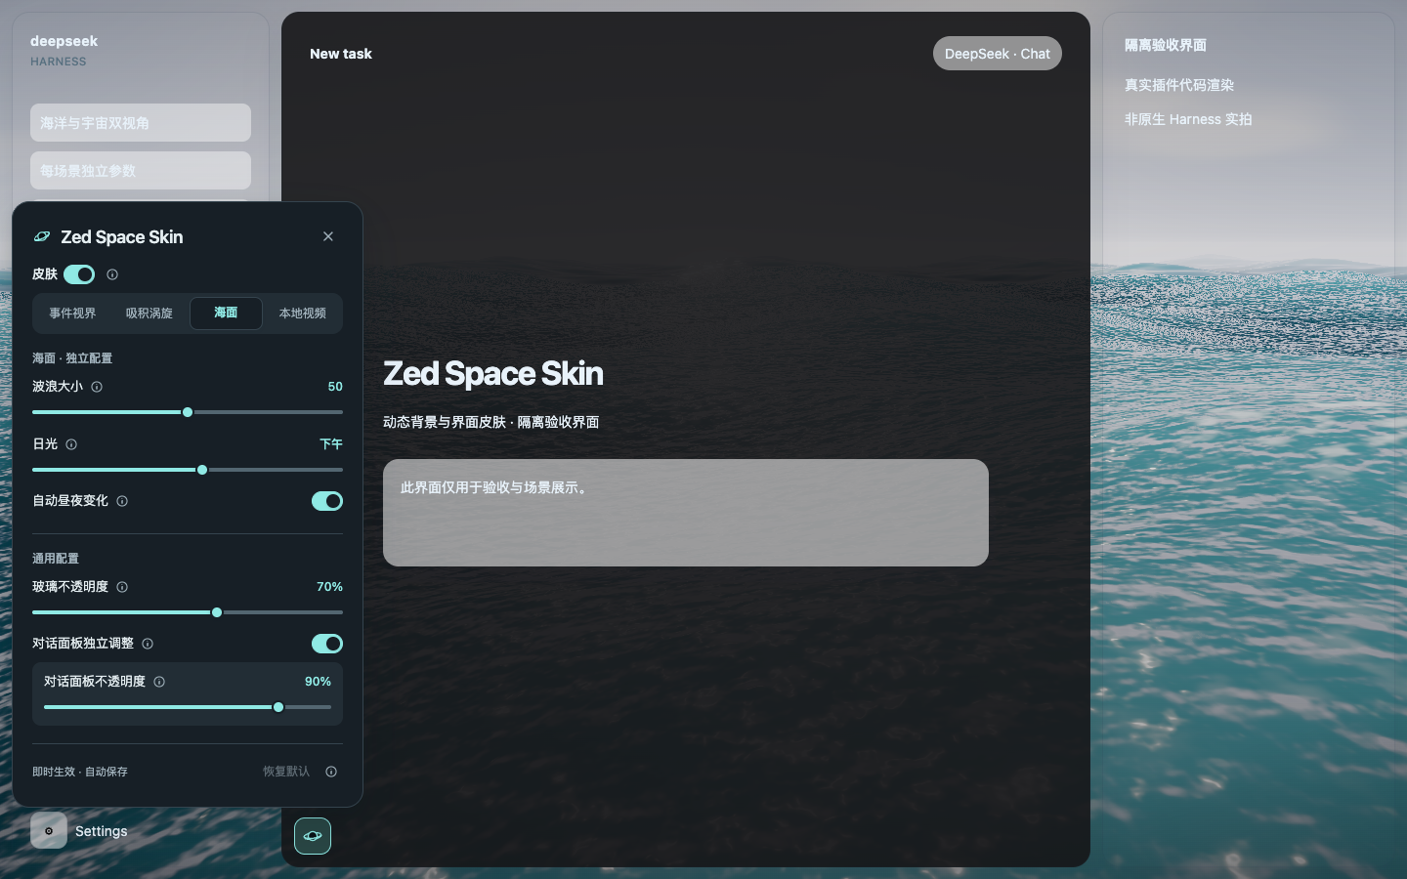Click the info icon beside 对话面板不透明度
The width and height of the screenshot is (1407, 879).
(159, 682)
